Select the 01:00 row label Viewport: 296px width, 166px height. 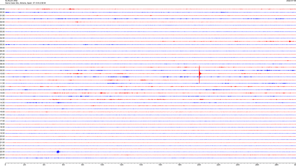[2, 16]
